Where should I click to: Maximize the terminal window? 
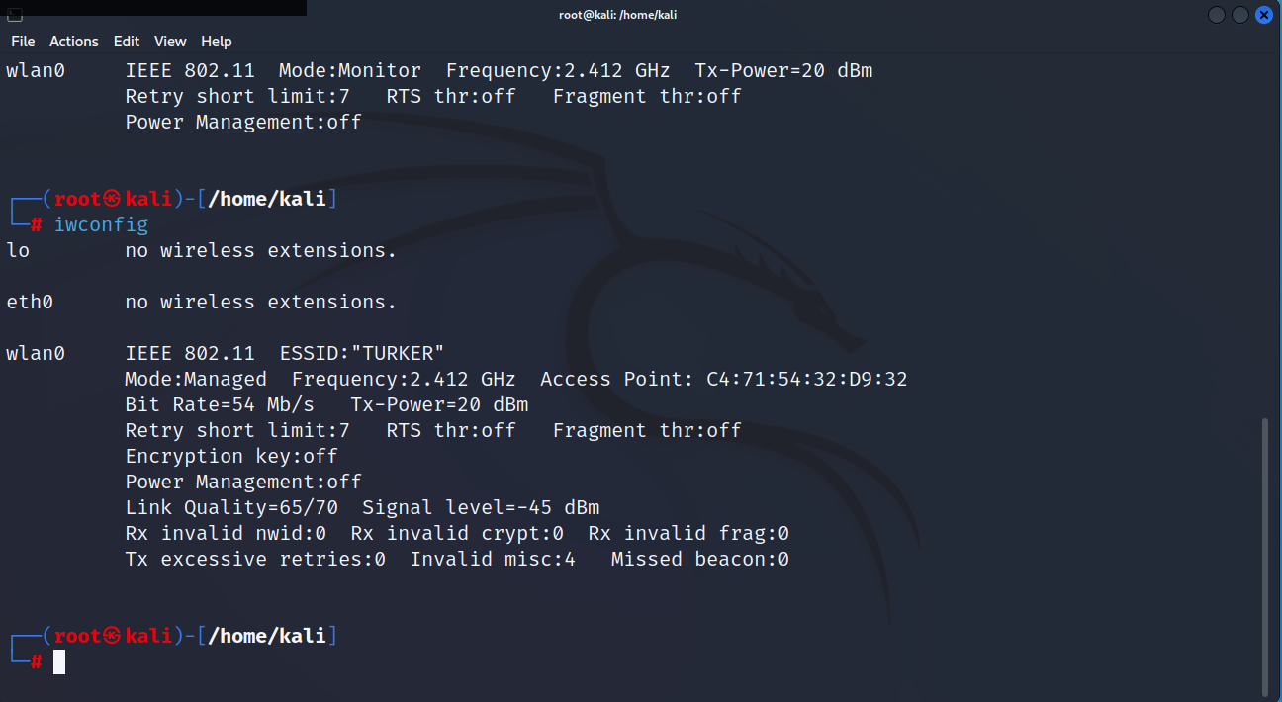click(x=1240, y=15)
